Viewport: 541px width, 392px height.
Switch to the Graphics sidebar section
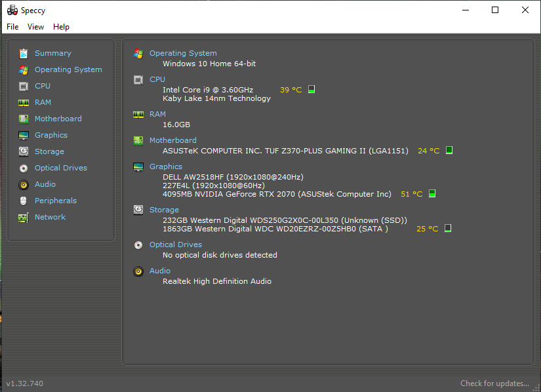[x=51, y=135]
